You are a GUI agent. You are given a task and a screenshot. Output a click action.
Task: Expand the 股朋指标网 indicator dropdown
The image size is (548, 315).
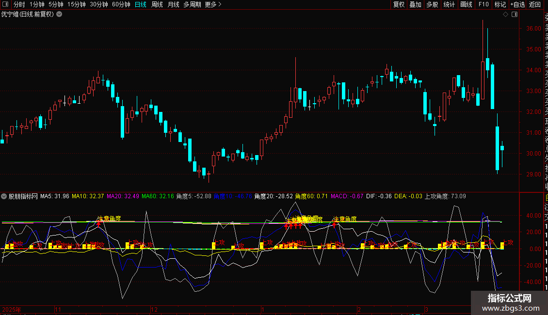pyautogui.click(x=4, y=196)
